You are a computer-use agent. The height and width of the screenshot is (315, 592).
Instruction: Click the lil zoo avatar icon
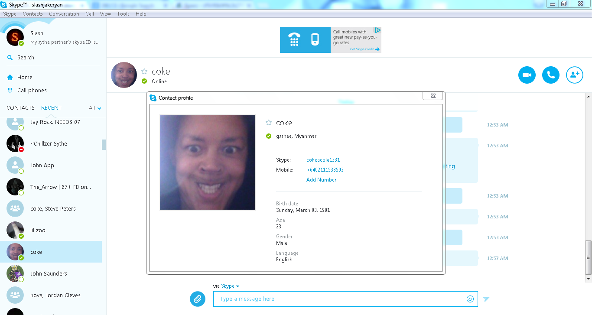click(15, 230)
